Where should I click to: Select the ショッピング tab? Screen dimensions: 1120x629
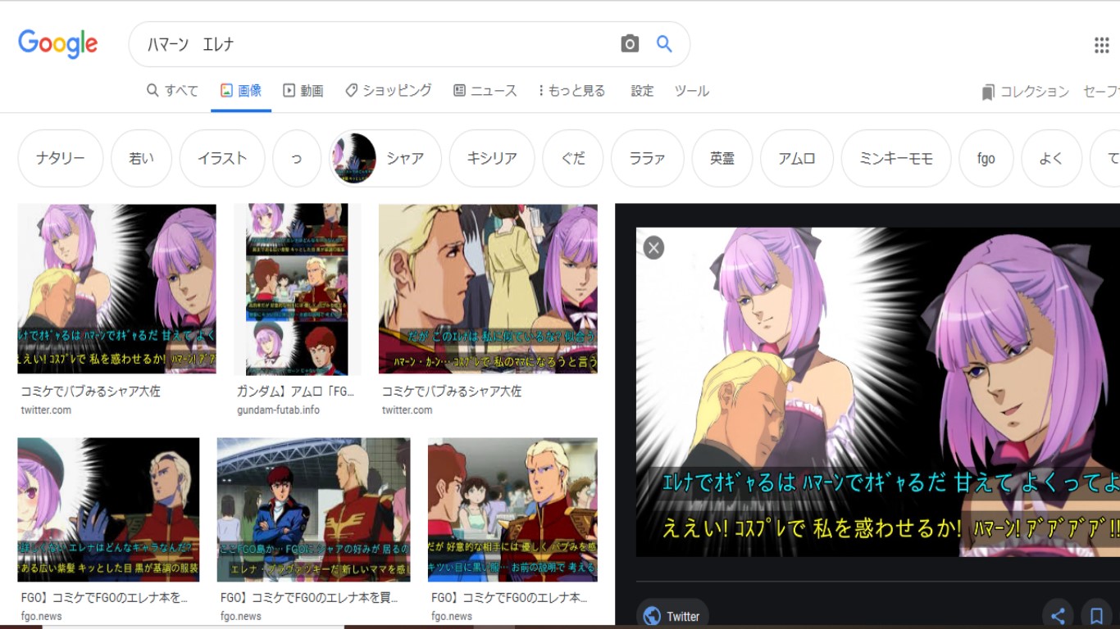(388, 91)
